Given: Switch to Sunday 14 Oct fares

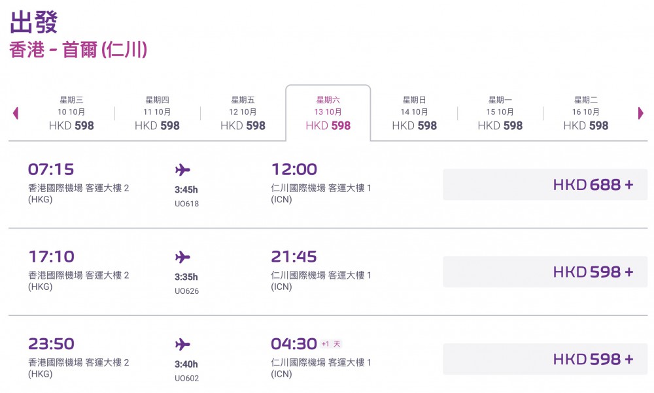Looking at the screenshot, I should 414,113.
